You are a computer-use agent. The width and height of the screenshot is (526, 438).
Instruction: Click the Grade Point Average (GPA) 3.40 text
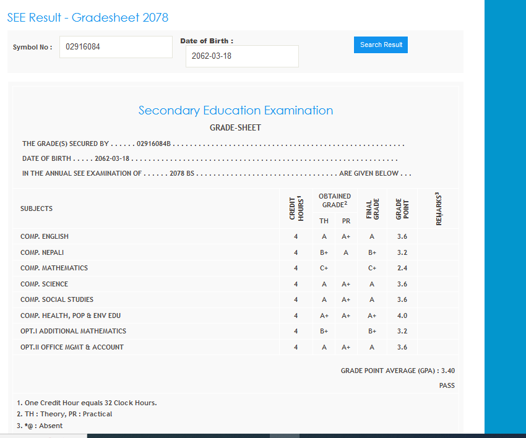(x=397, y=371)
